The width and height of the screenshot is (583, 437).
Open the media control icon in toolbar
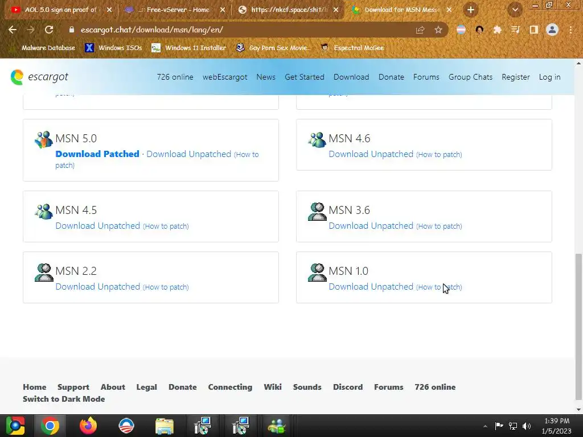click(x=515, y=30)
